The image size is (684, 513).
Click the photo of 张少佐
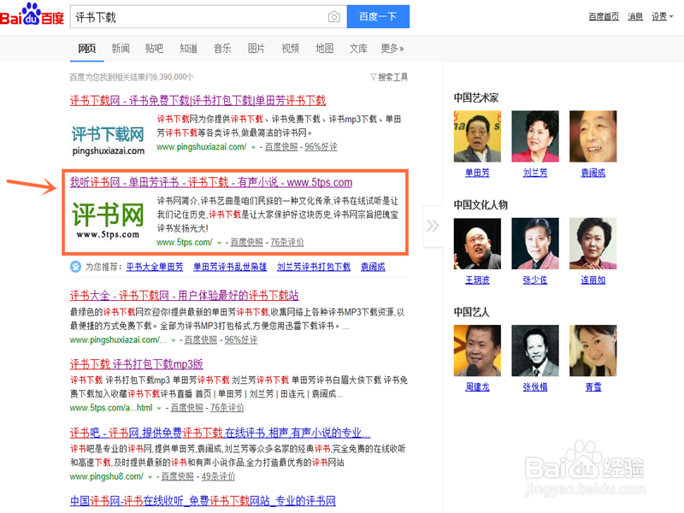[535, 244]
